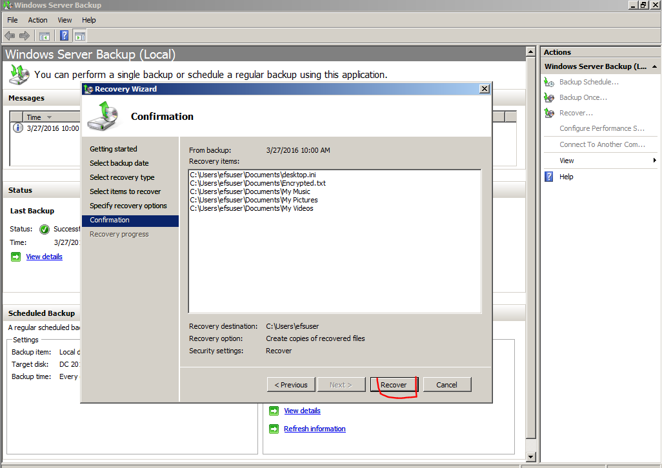Click green arrow icon beside lower View details
662x468 pixels.
(274, 411)
